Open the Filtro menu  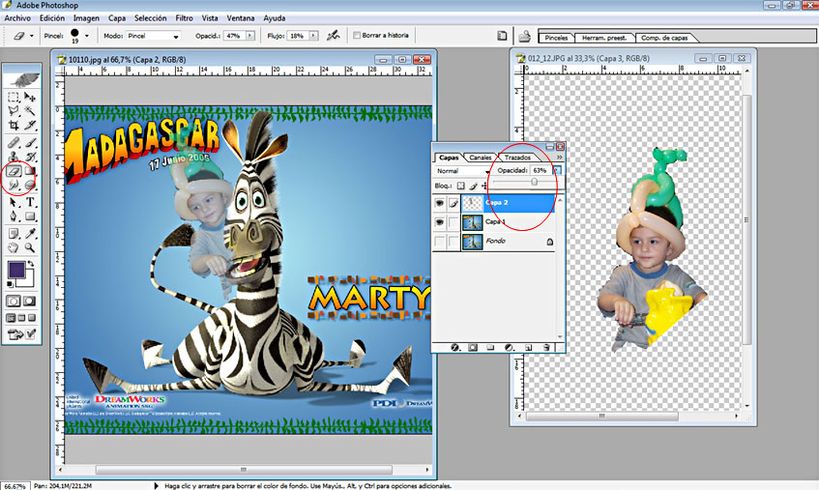[184, 17]
